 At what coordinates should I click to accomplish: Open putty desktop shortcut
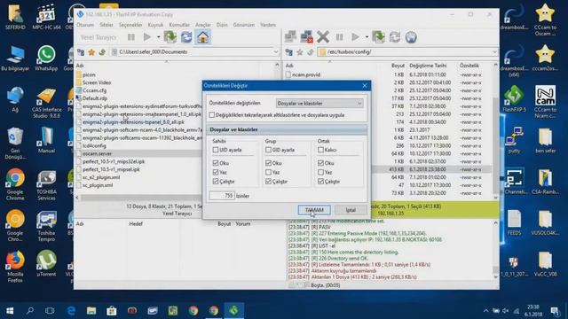[515, 140]
